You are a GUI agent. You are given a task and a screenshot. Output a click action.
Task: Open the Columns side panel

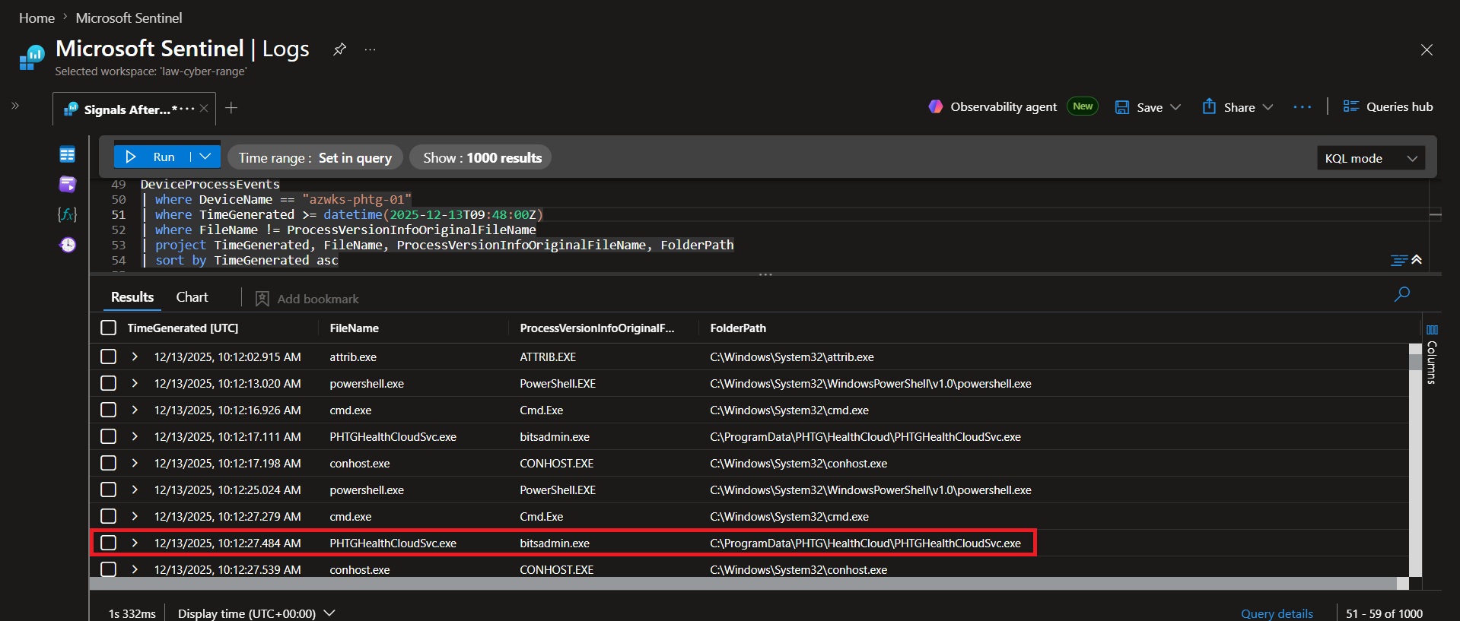pos(1432,354)
